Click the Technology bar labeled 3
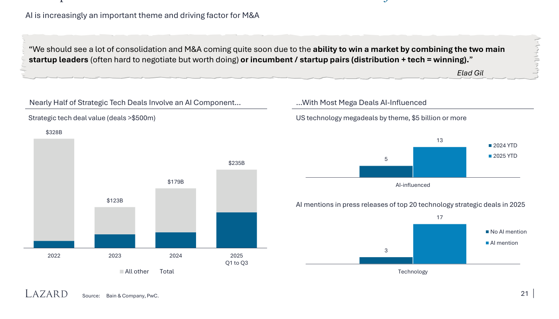 pos(386,260)
